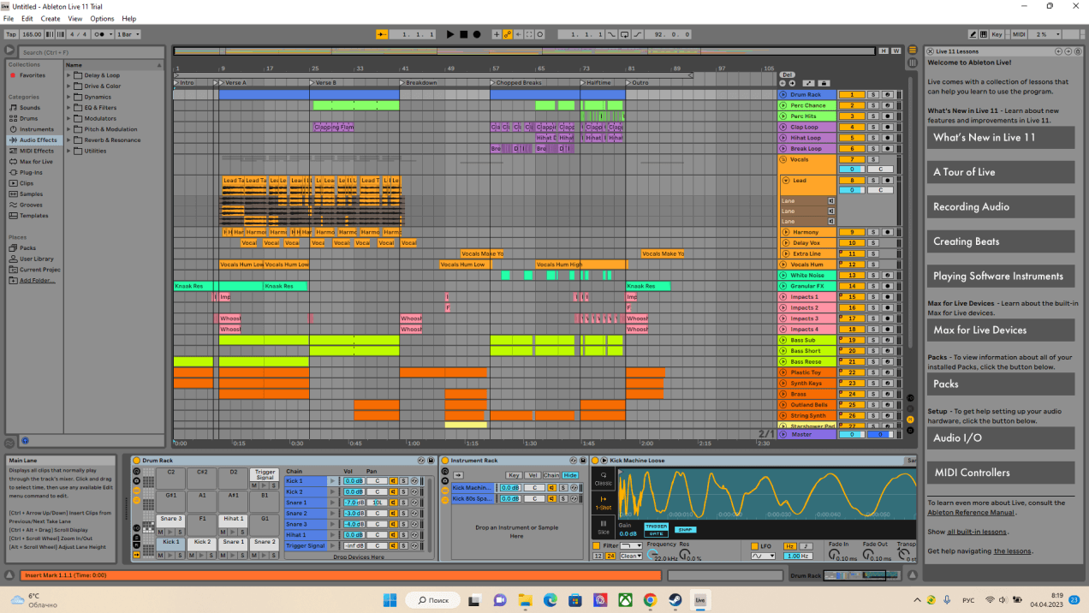1089x613 pixels.
Task: Close the Live 11 Lessons panel
Action: [x=931, y=51]
